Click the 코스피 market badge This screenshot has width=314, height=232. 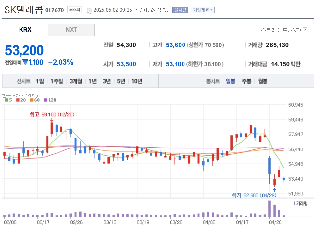point(75,10)
